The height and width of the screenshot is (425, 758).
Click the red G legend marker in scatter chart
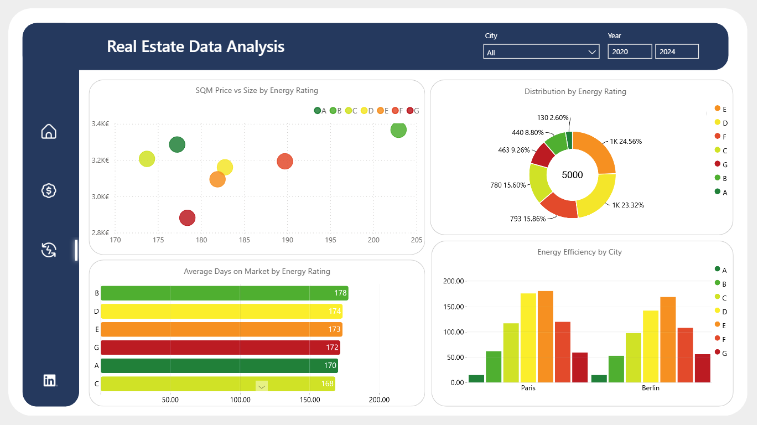click(x=410, y=111)
